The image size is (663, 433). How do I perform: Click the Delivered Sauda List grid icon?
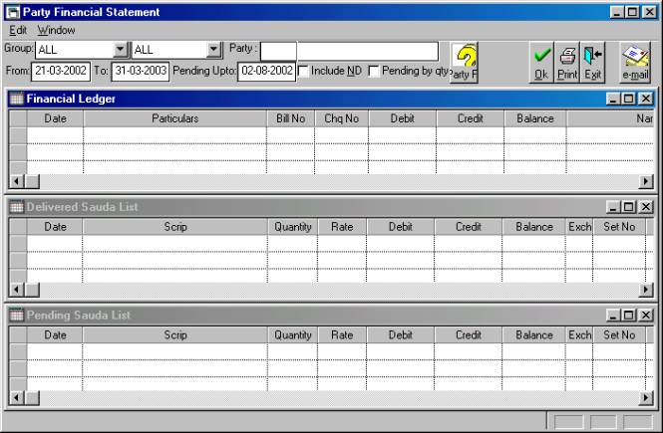16,207
